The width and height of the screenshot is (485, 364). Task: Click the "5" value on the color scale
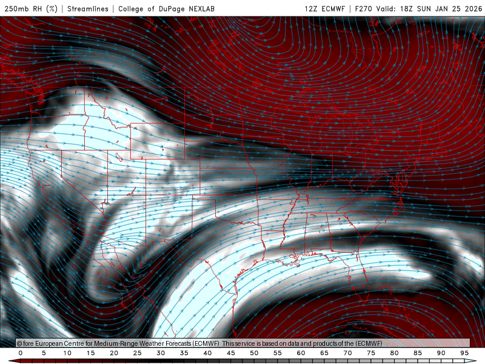44,353
